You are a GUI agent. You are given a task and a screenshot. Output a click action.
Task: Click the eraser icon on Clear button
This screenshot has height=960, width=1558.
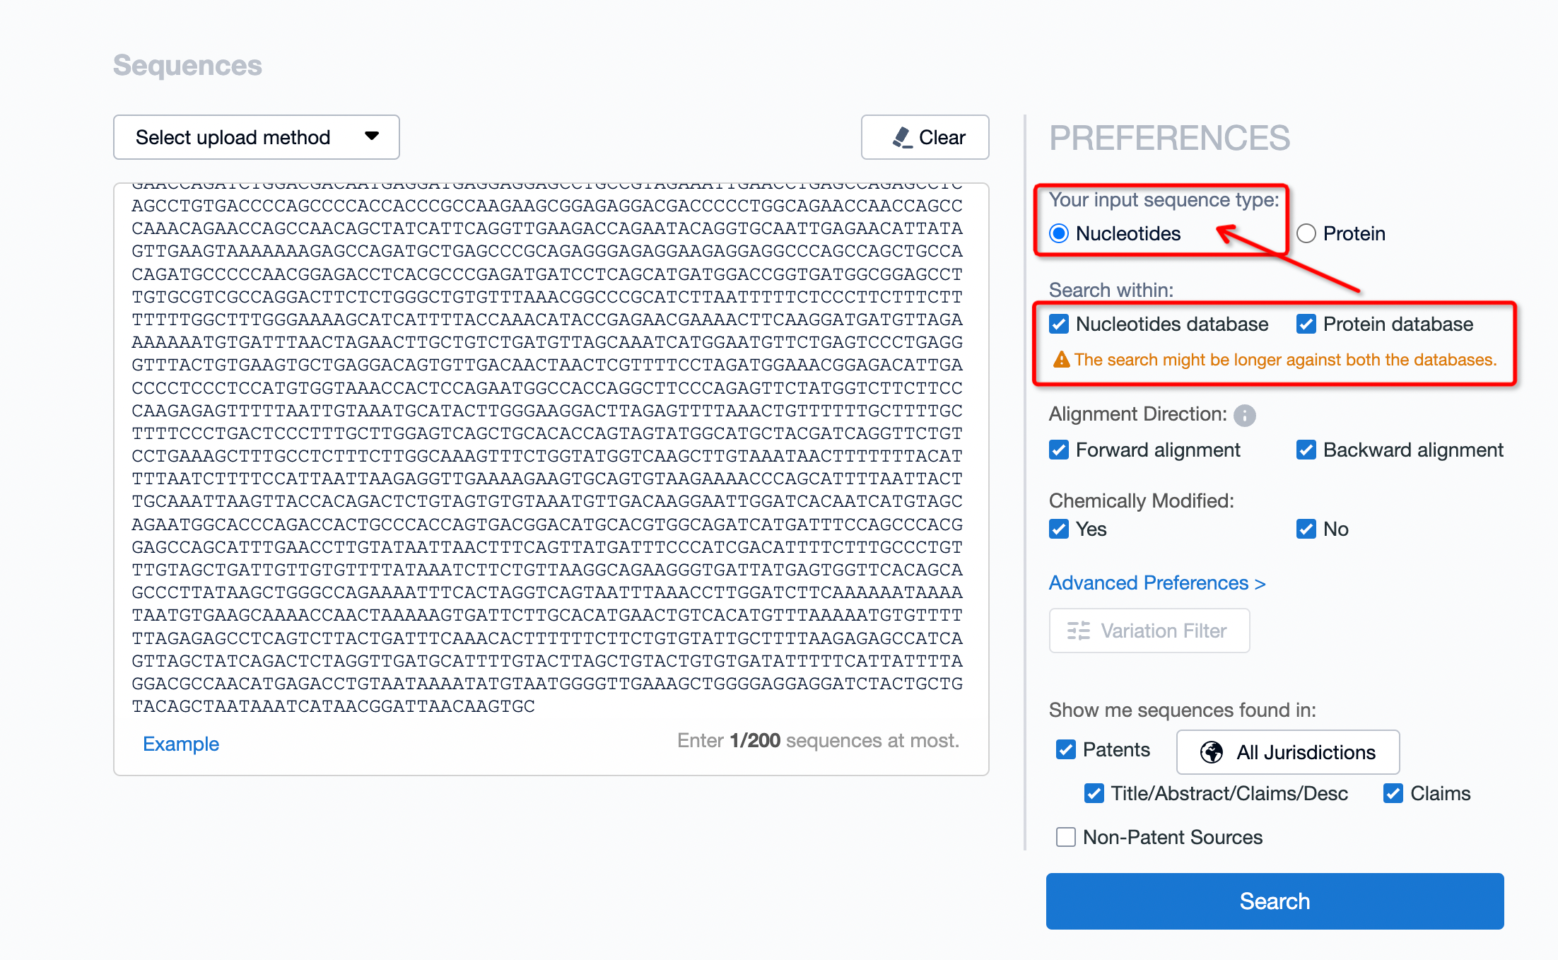pyautogui.click(x=902, y=137)
